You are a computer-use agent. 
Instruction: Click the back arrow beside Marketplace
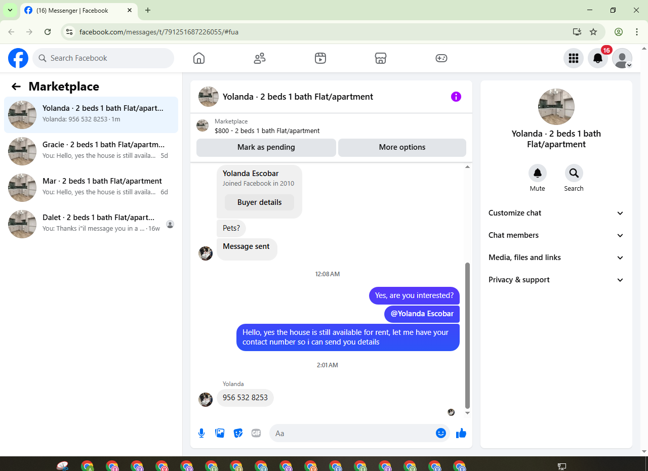pyautogui.click(x=16, y=87)
